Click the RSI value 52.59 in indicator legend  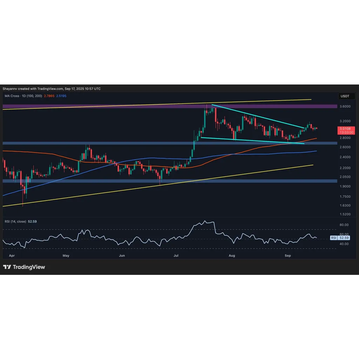click(x=32, y=222)
